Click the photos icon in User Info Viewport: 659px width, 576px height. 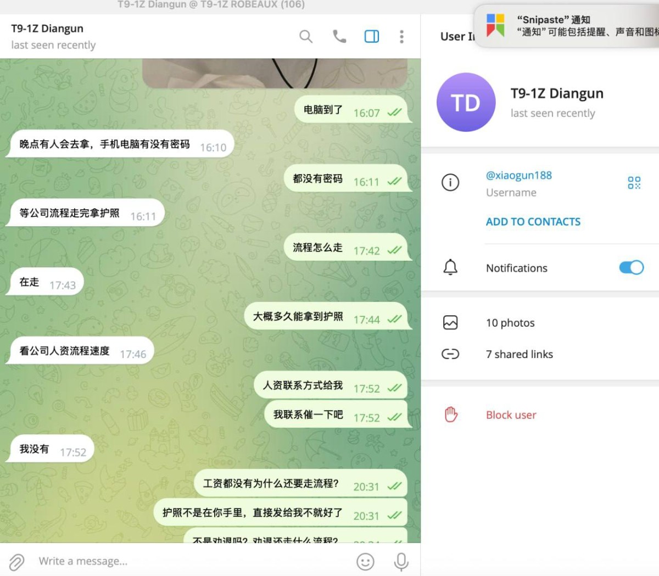[x=450, y=322]
